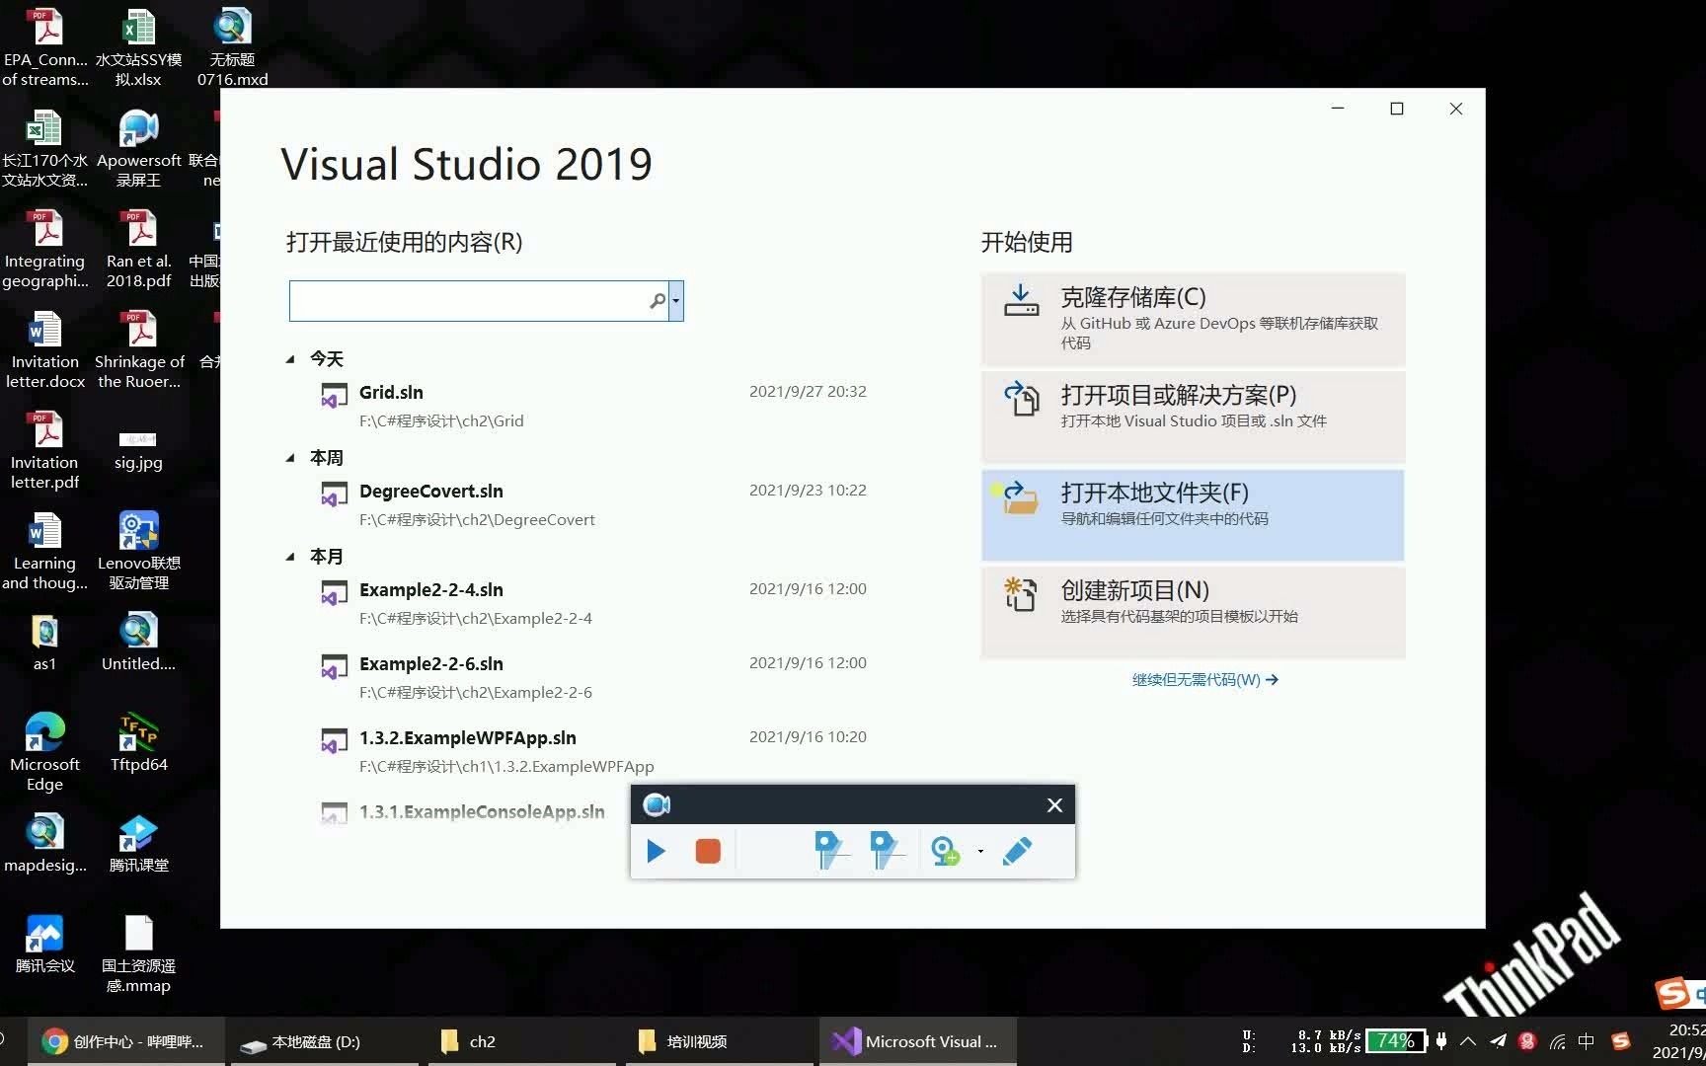
Task: Select 腾讯会议 desktop icon
Action: [44, 945]
